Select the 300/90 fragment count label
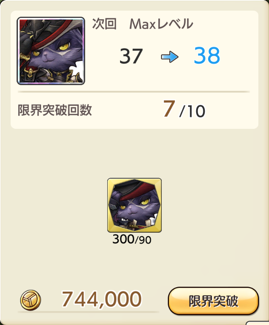 pyautogui.click(x=132, y=239)
